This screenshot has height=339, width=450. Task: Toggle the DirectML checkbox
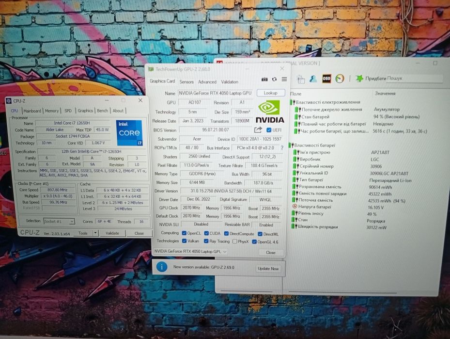260,234
